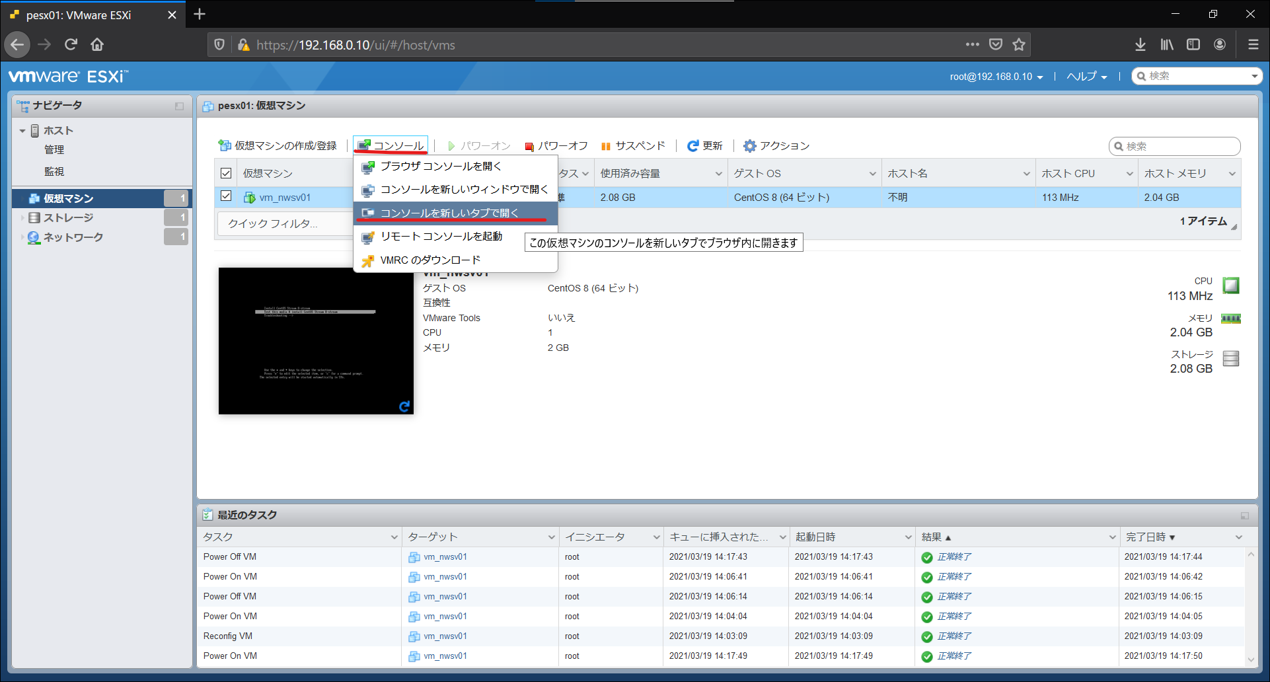
Task: Click the コンソール toolbar button
Action: coord(391,146)
